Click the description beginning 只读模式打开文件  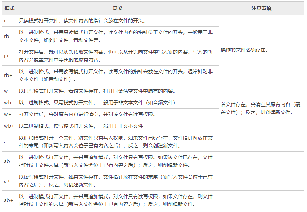(x=82, y=21)
